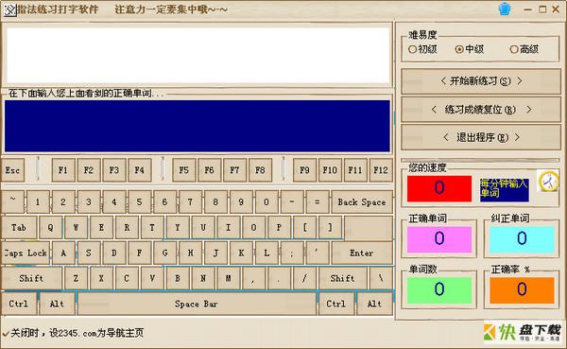Click the right bracket key
This screenshot has width=567, height=349.
pos(330,227)
